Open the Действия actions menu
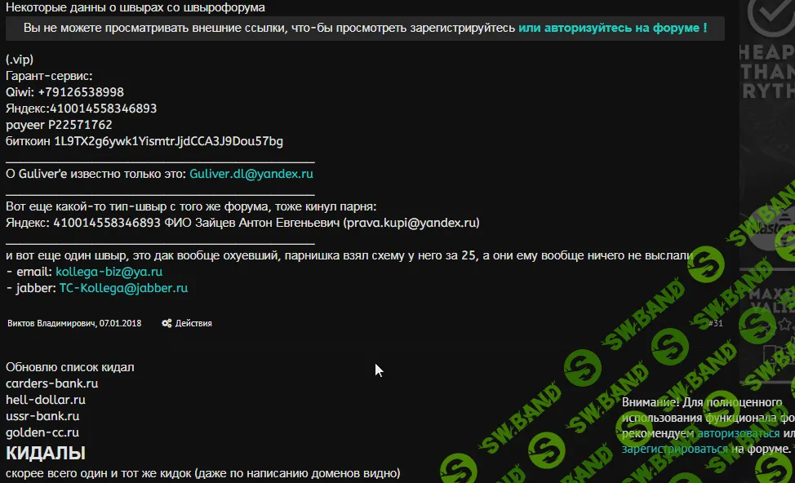The image size is (795, 483). click(193, 323)
